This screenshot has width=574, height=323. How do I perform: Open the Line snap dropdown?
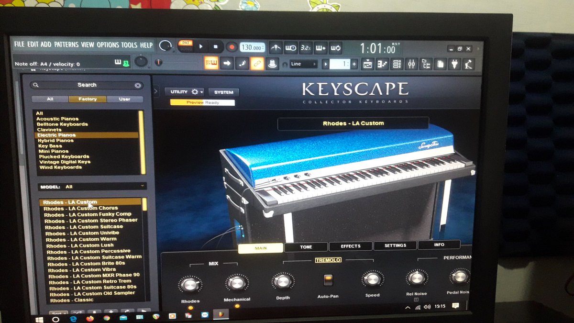click(303, 64)
